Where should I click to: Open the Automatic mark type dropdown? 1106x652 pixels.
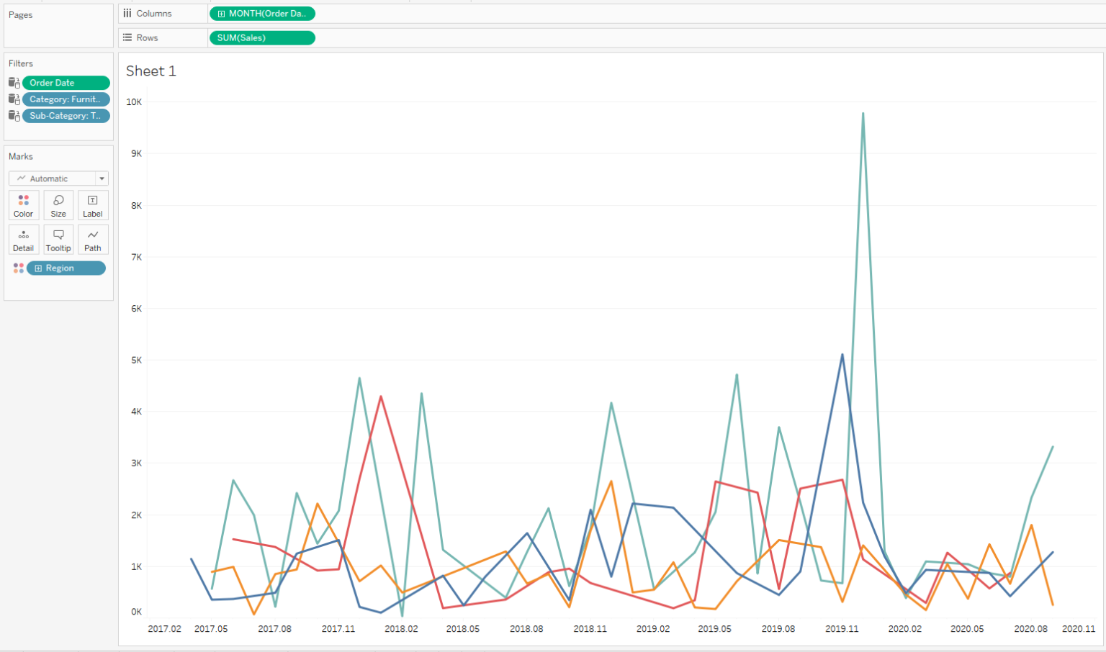pyautogui.click(x=102, y=178)
